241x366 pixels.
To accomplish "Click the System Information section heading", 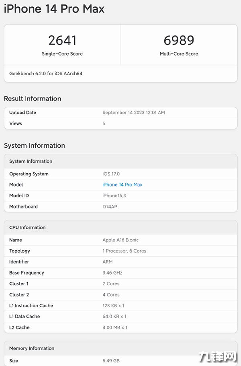I will [x=35, y=146].
